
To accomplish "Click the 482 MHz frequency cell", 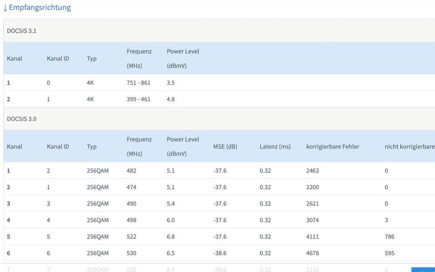I will (132, 171).
